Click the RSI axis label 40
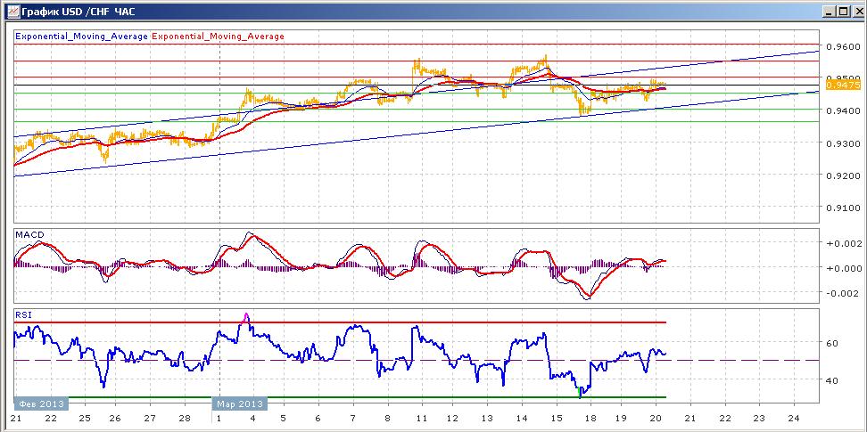867x432 pixels. pyautogui.click(x=833, y=380)
